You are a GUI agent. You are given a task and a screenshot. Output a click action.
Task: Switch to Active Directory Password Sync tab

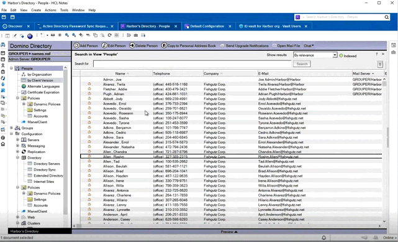tap(75, 26)
